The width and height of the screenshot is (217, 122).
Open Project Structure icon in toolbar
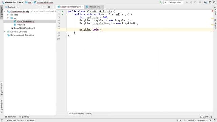coord(205,2)
